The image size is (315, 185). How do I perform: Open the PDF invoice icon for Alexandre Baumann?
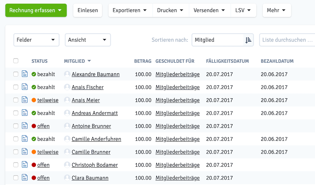click(25, 74)
